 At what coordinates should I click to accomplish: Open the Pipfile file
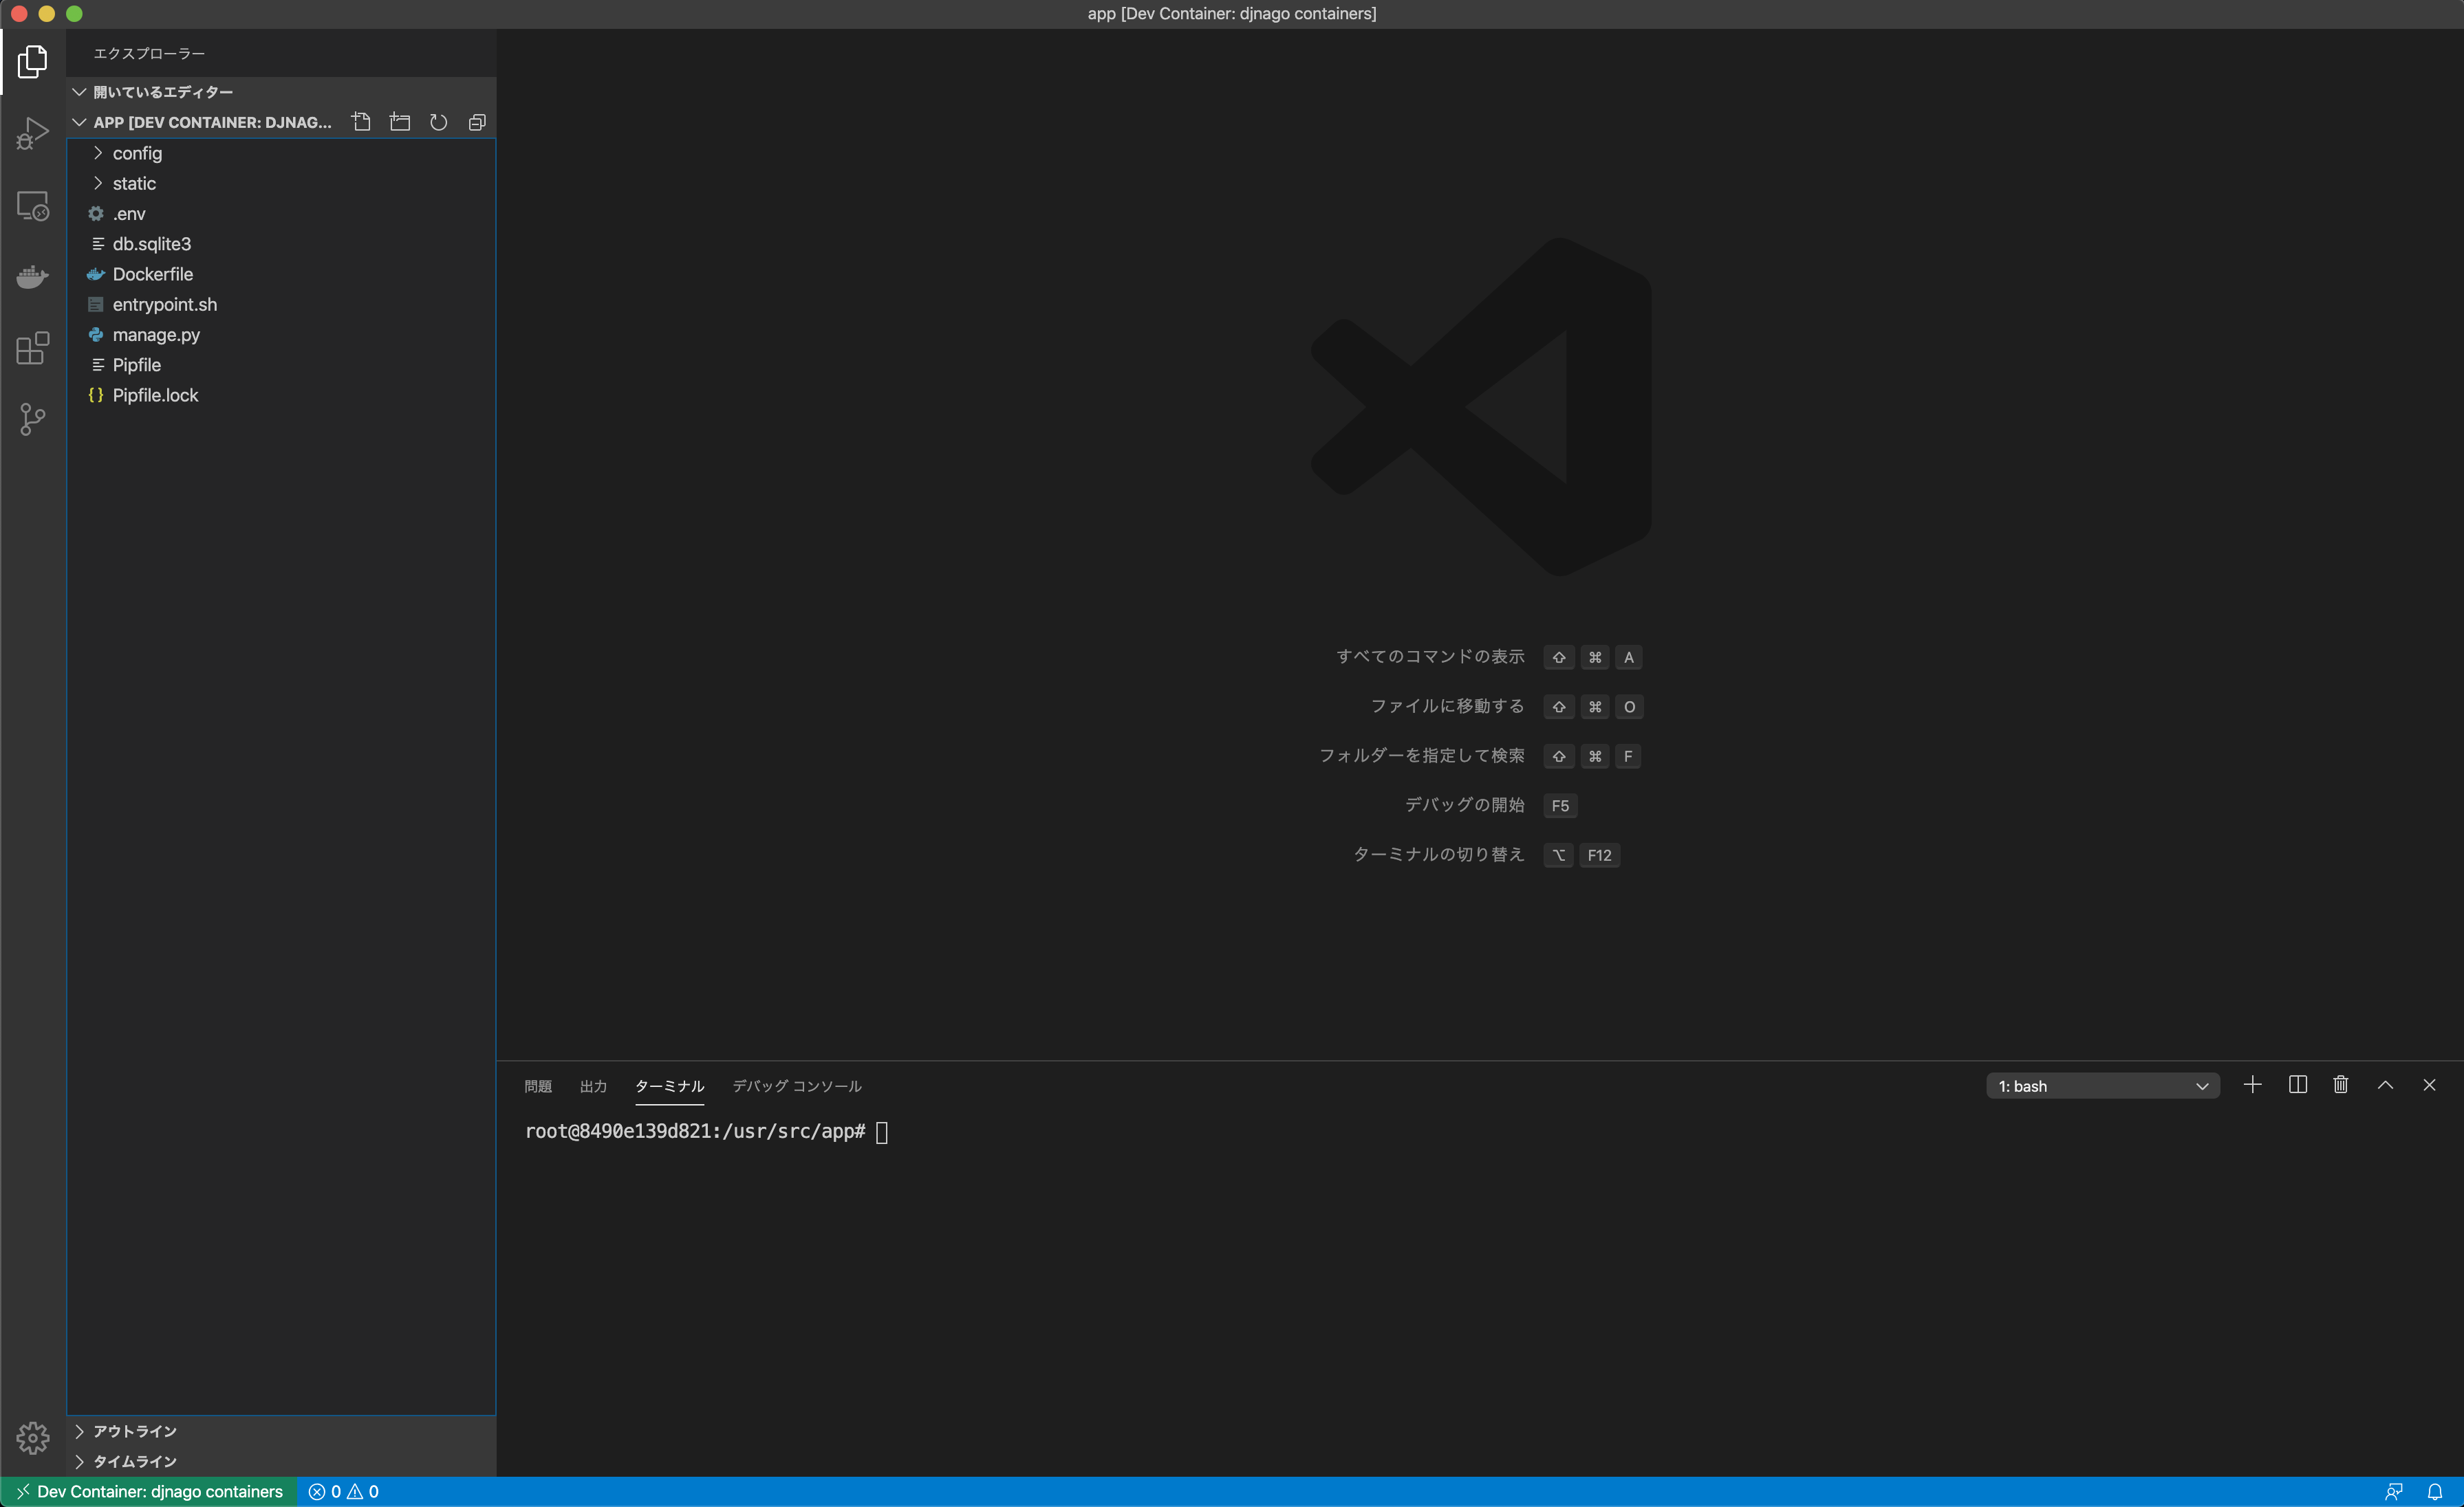pos(281,366)
